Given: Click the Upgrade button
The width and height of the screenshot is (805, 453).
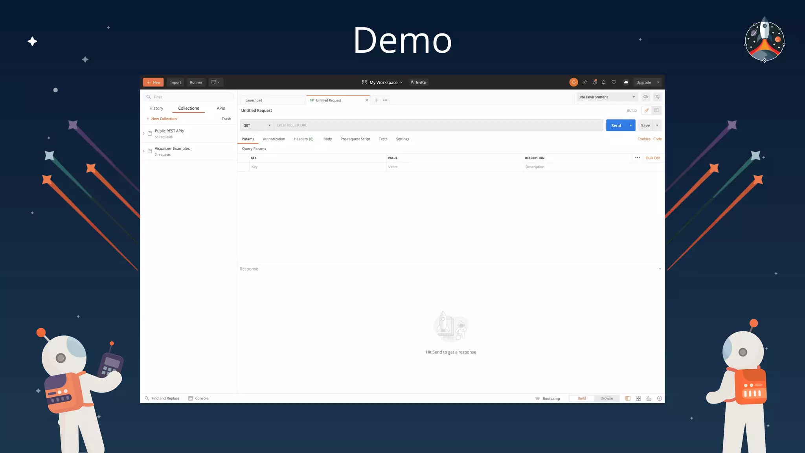Looking at the screenshot, I should [643, 82].
